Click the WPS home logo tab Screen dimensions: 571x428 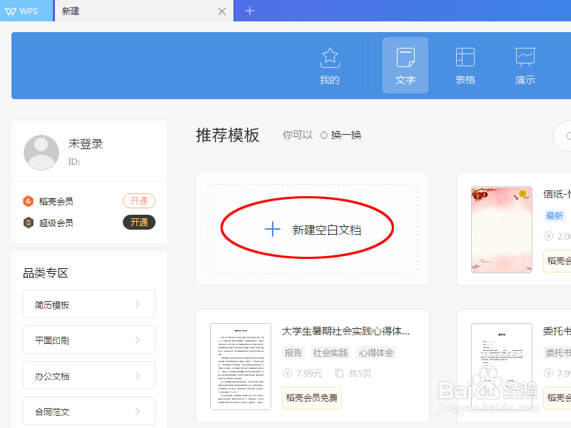click(26, 11)
